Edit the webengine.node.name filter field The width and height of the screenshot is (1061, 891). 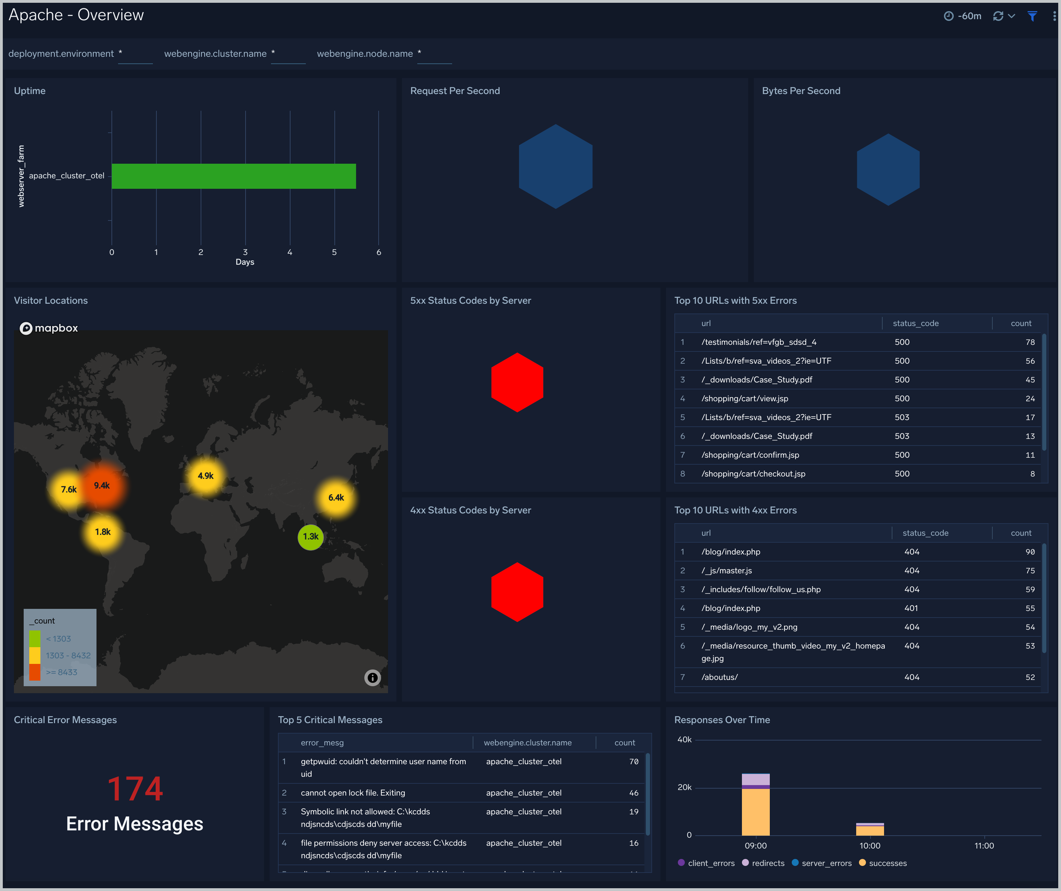coord(434,54)
